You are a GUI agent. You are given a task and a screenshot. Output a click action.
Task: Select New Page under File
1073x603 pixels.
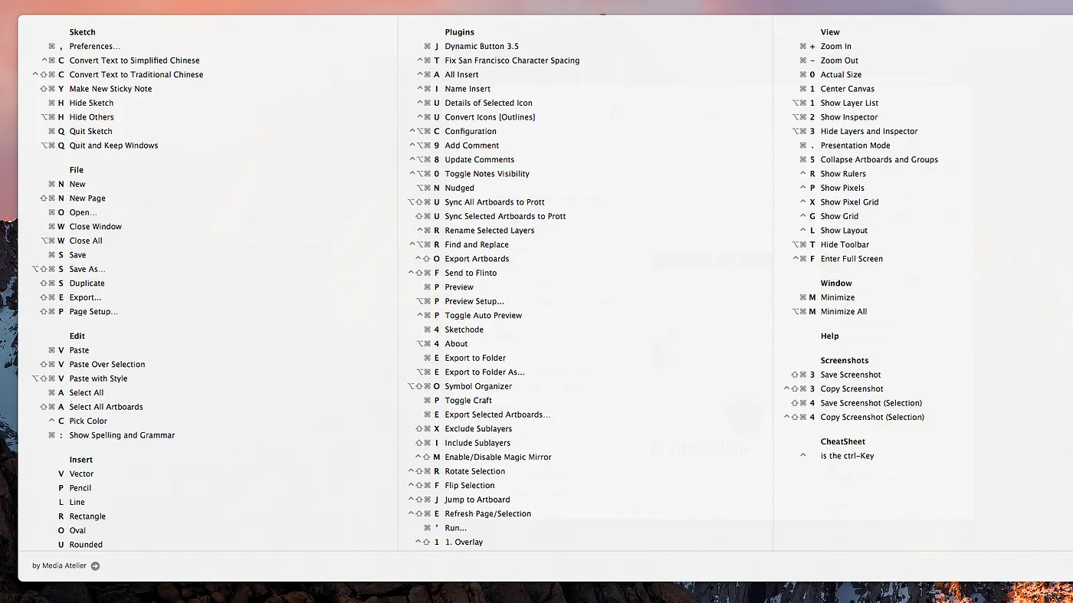(87, 198)
